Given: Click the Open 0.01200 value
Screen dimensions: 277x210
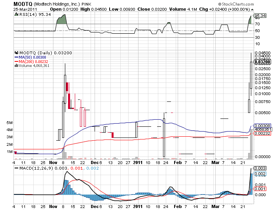Looking at the screenshot, I should pos(64,10).
